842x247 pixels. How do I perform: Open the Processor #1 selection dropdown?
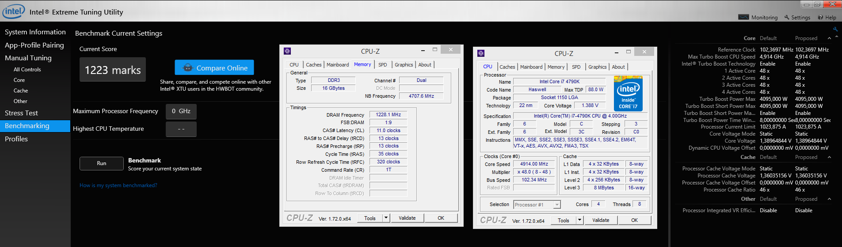[x=557, y=205]
